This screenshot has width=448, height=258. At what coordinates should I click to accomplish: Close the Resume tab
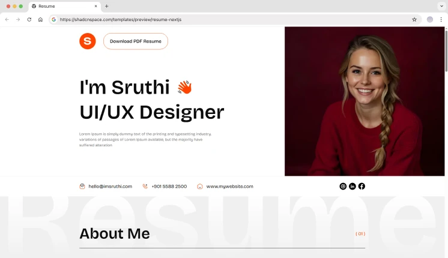[x=95, y=6]
